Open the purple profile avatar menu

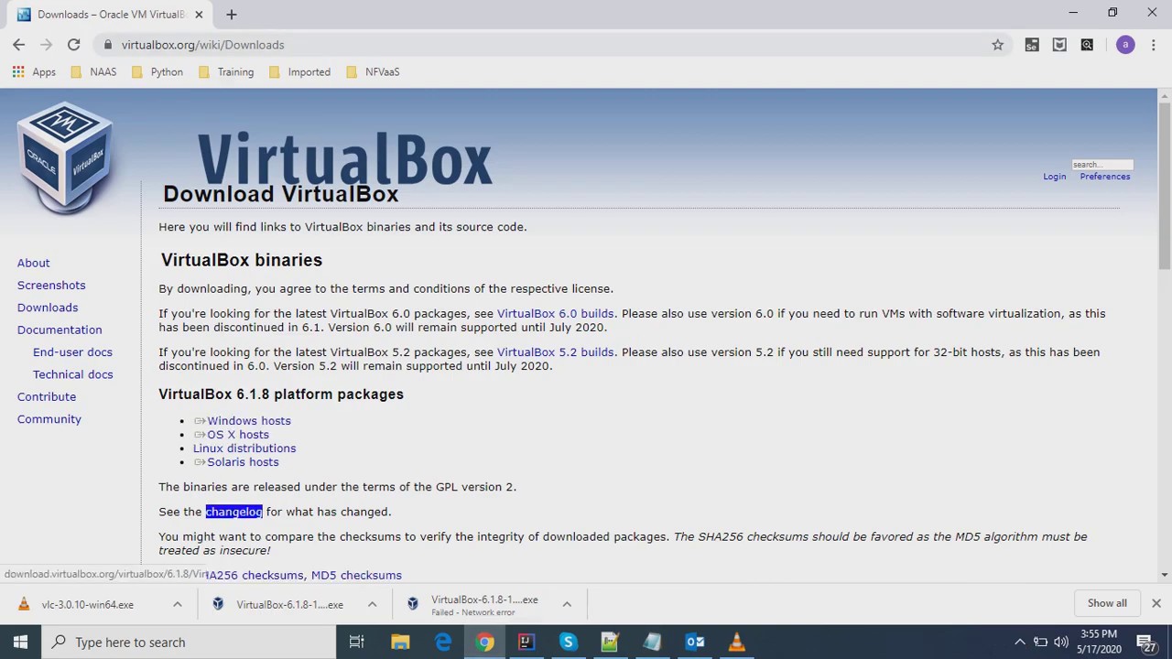pos(1125,44)
